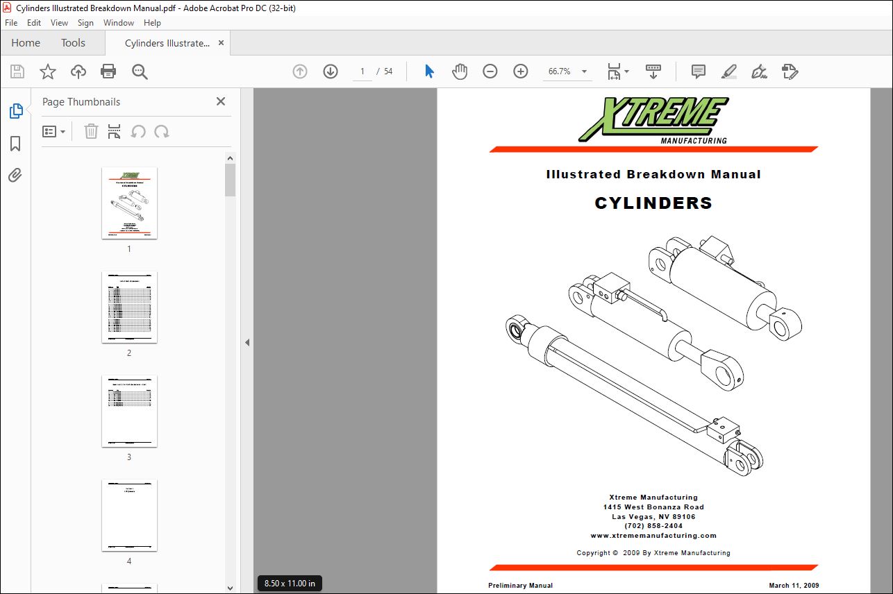This screenshot has width=893, height=594.
Task: Click the Preliminary Manual footer text
Action: tap(521, 586)
